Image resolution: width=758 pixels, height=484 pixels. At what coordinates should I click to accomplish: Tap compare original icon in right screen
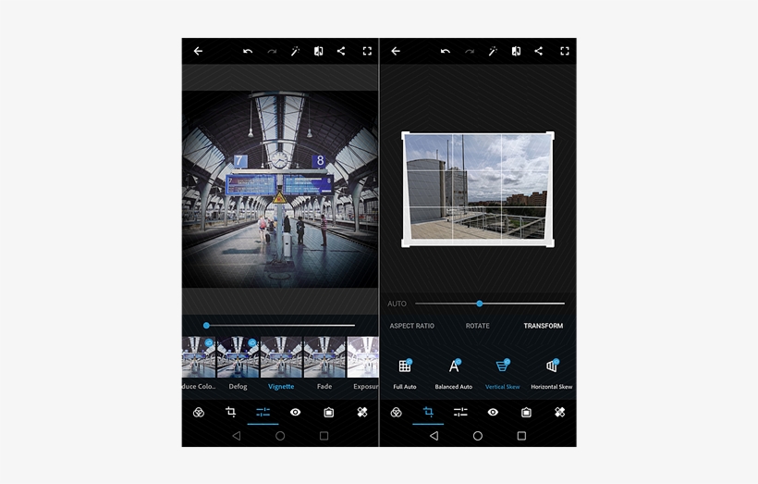pos(516,51)
